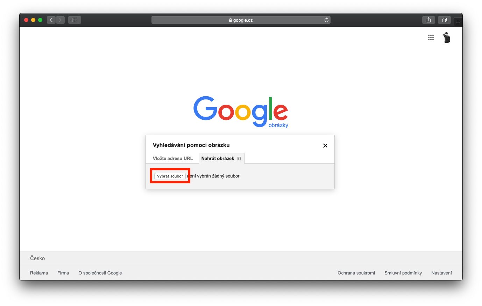The height and width of the screenshot is (306, 482).
Task: Open the Reklama footer link
Action: coord(39,273)
